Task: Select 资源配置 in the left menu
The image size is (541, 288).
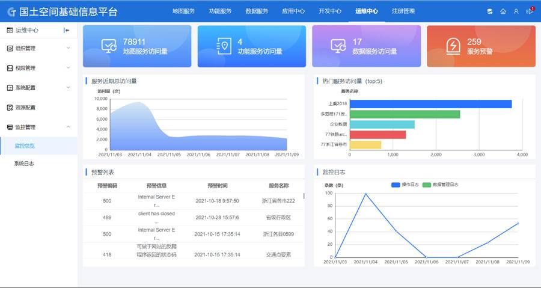Action: (x=25, y=108)
